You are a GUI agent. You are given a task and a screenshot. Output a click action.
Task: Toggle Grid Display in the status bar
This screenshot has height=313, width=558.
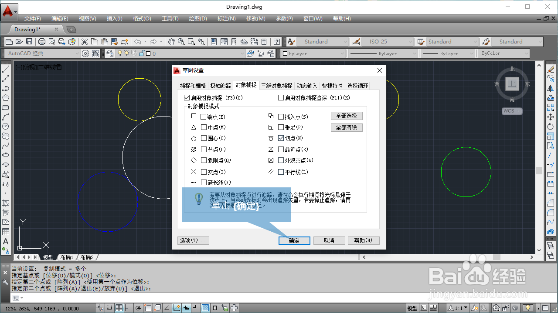[119, 308]
